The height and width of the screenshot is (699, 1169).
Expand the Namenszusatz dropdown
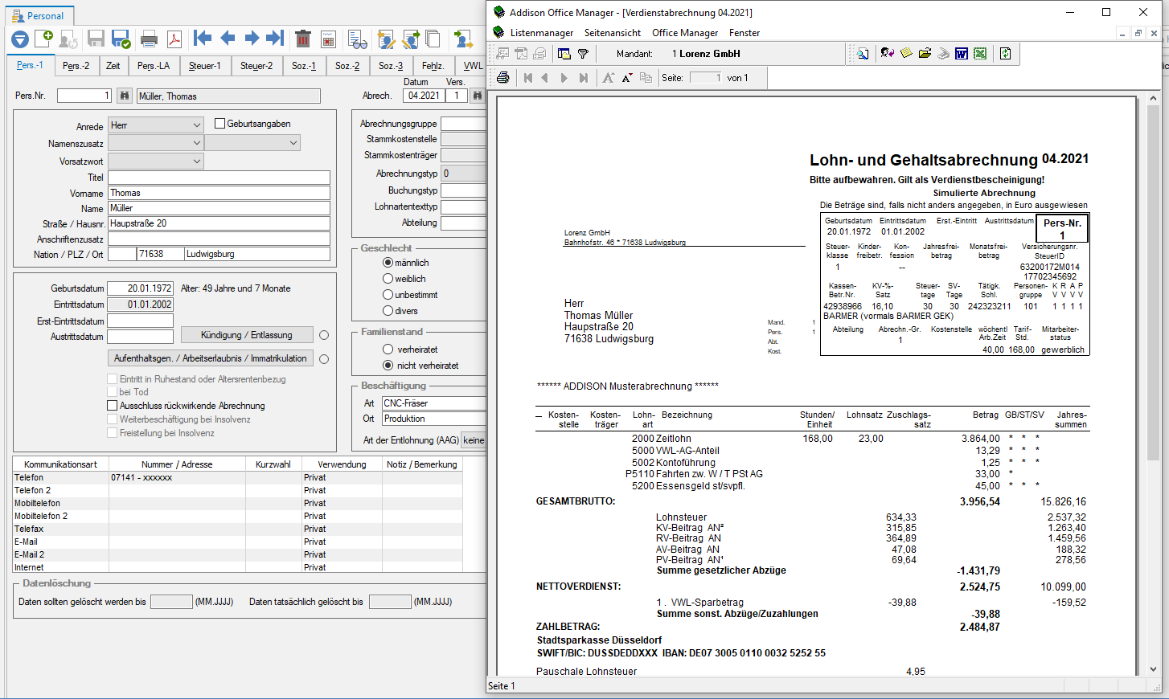197,143
